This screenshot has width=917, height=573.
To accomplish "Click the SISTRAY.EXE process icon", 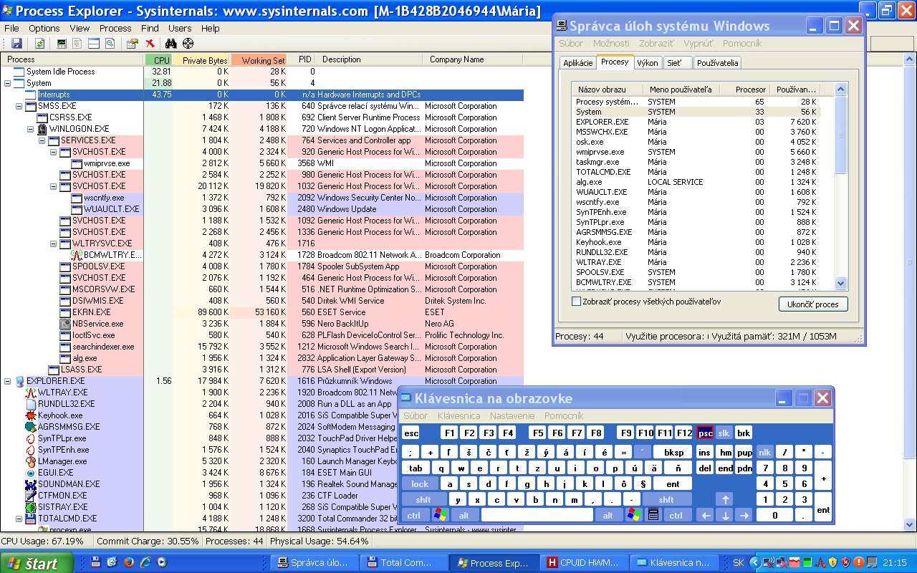I will click(x=31, y=507).
